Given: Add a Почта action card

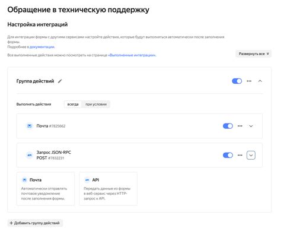Looking at the screenshot, I should tap(46, 189).
